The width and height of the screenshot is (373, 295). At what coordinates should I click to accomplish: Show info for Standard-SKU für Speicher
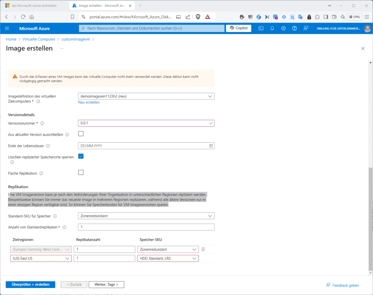55,216
